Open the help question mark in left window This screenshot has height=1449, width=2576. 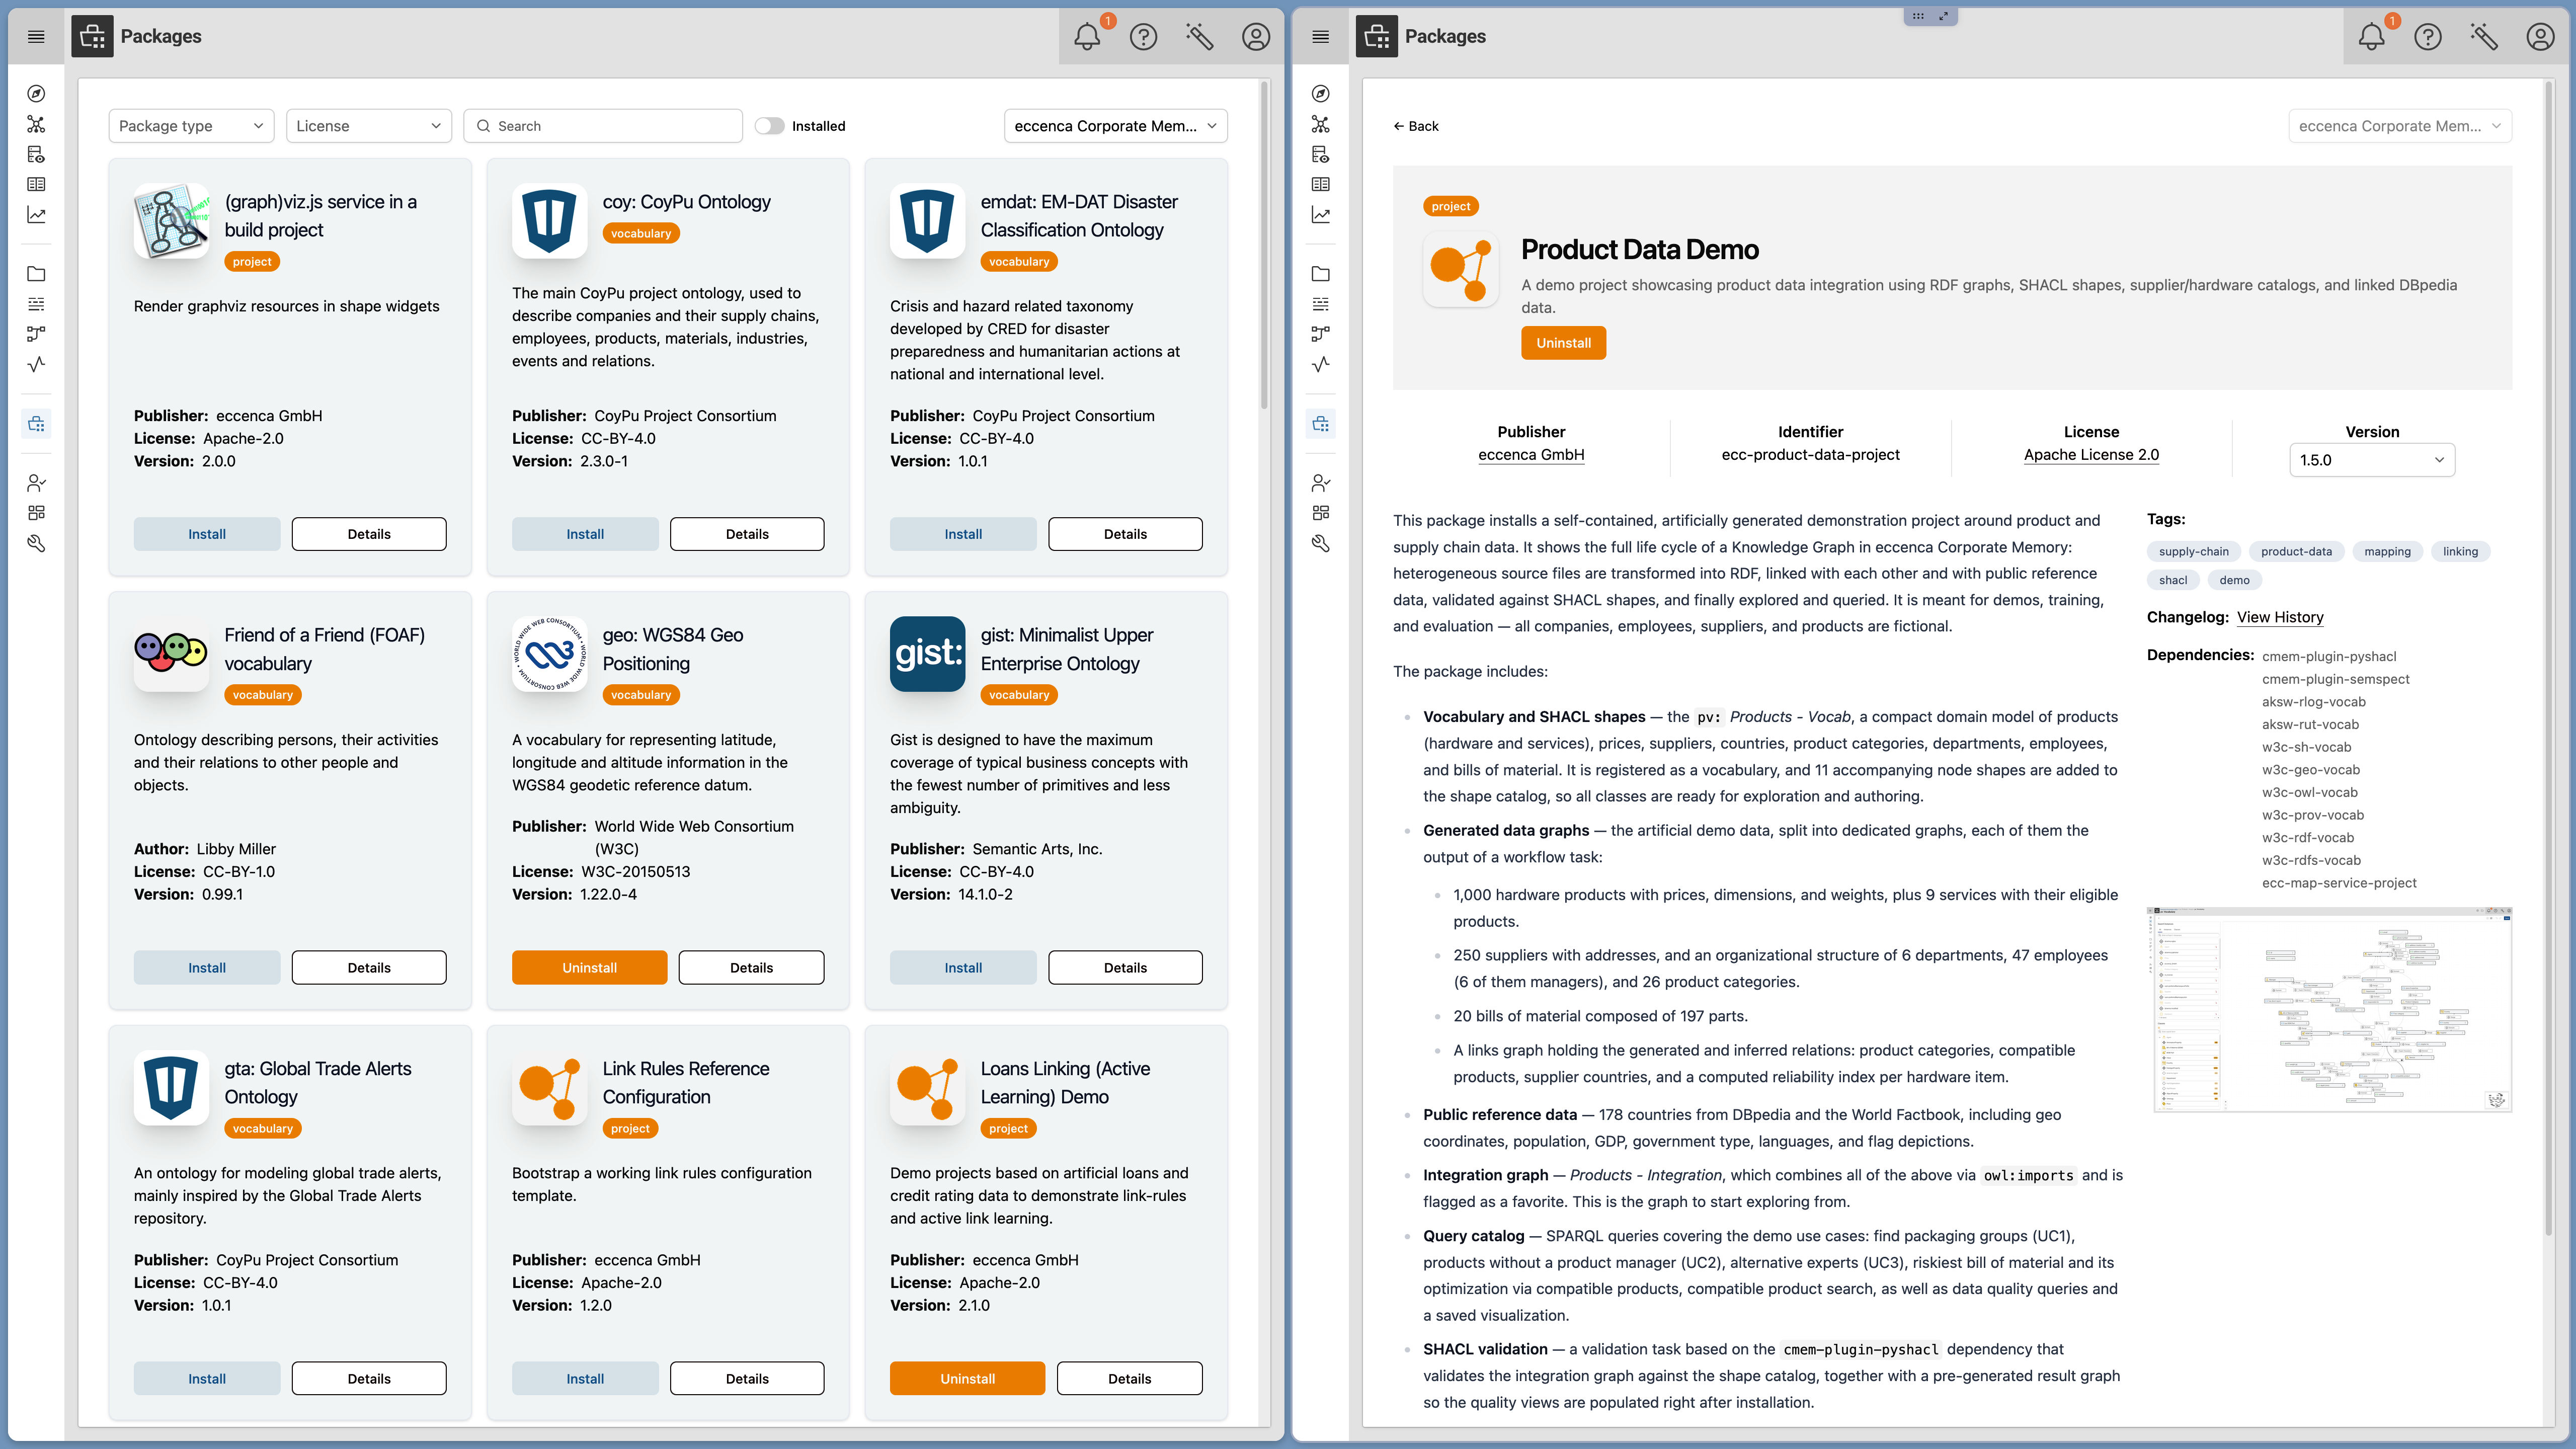coord(1143,37)
